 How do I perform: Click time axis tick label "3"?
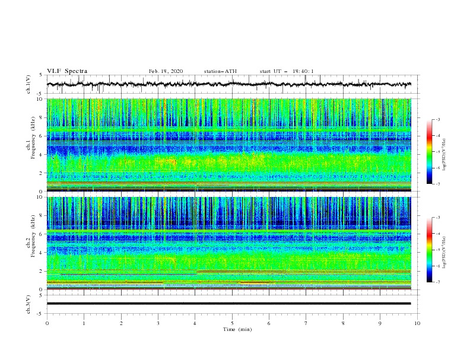tap(158, 323)
